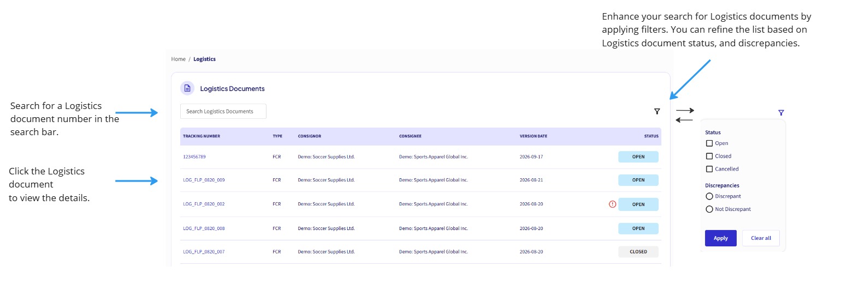
Task: Click OPEN status badge for LOG_FLP_0820_002
Action: (638, 204)
